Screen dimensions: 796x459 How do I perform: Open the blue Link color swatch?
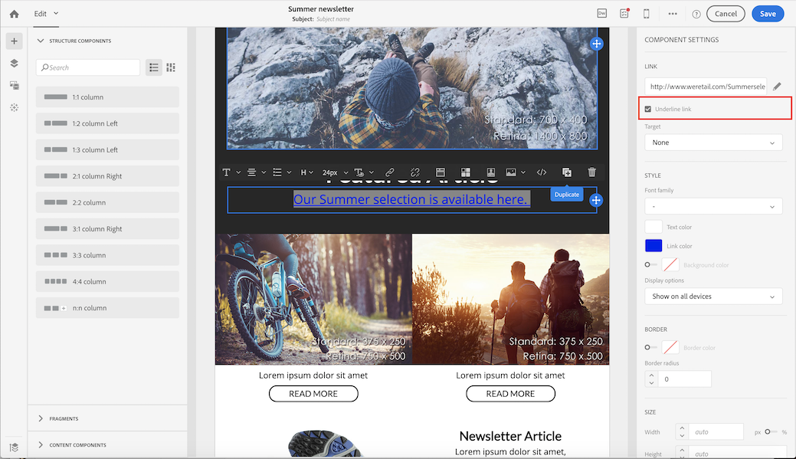coord(654,246)
